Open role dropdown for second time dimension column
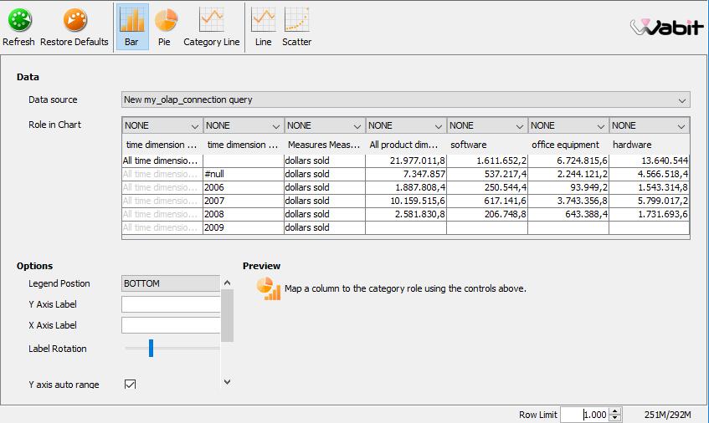 tap(244, 125)
